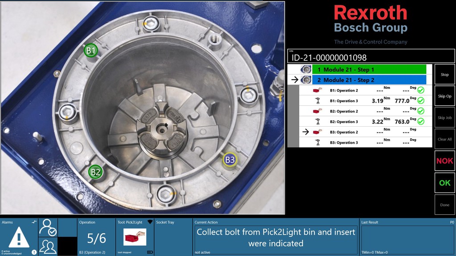Click the red bin icon for B2: Operation 2

(318, 111)
